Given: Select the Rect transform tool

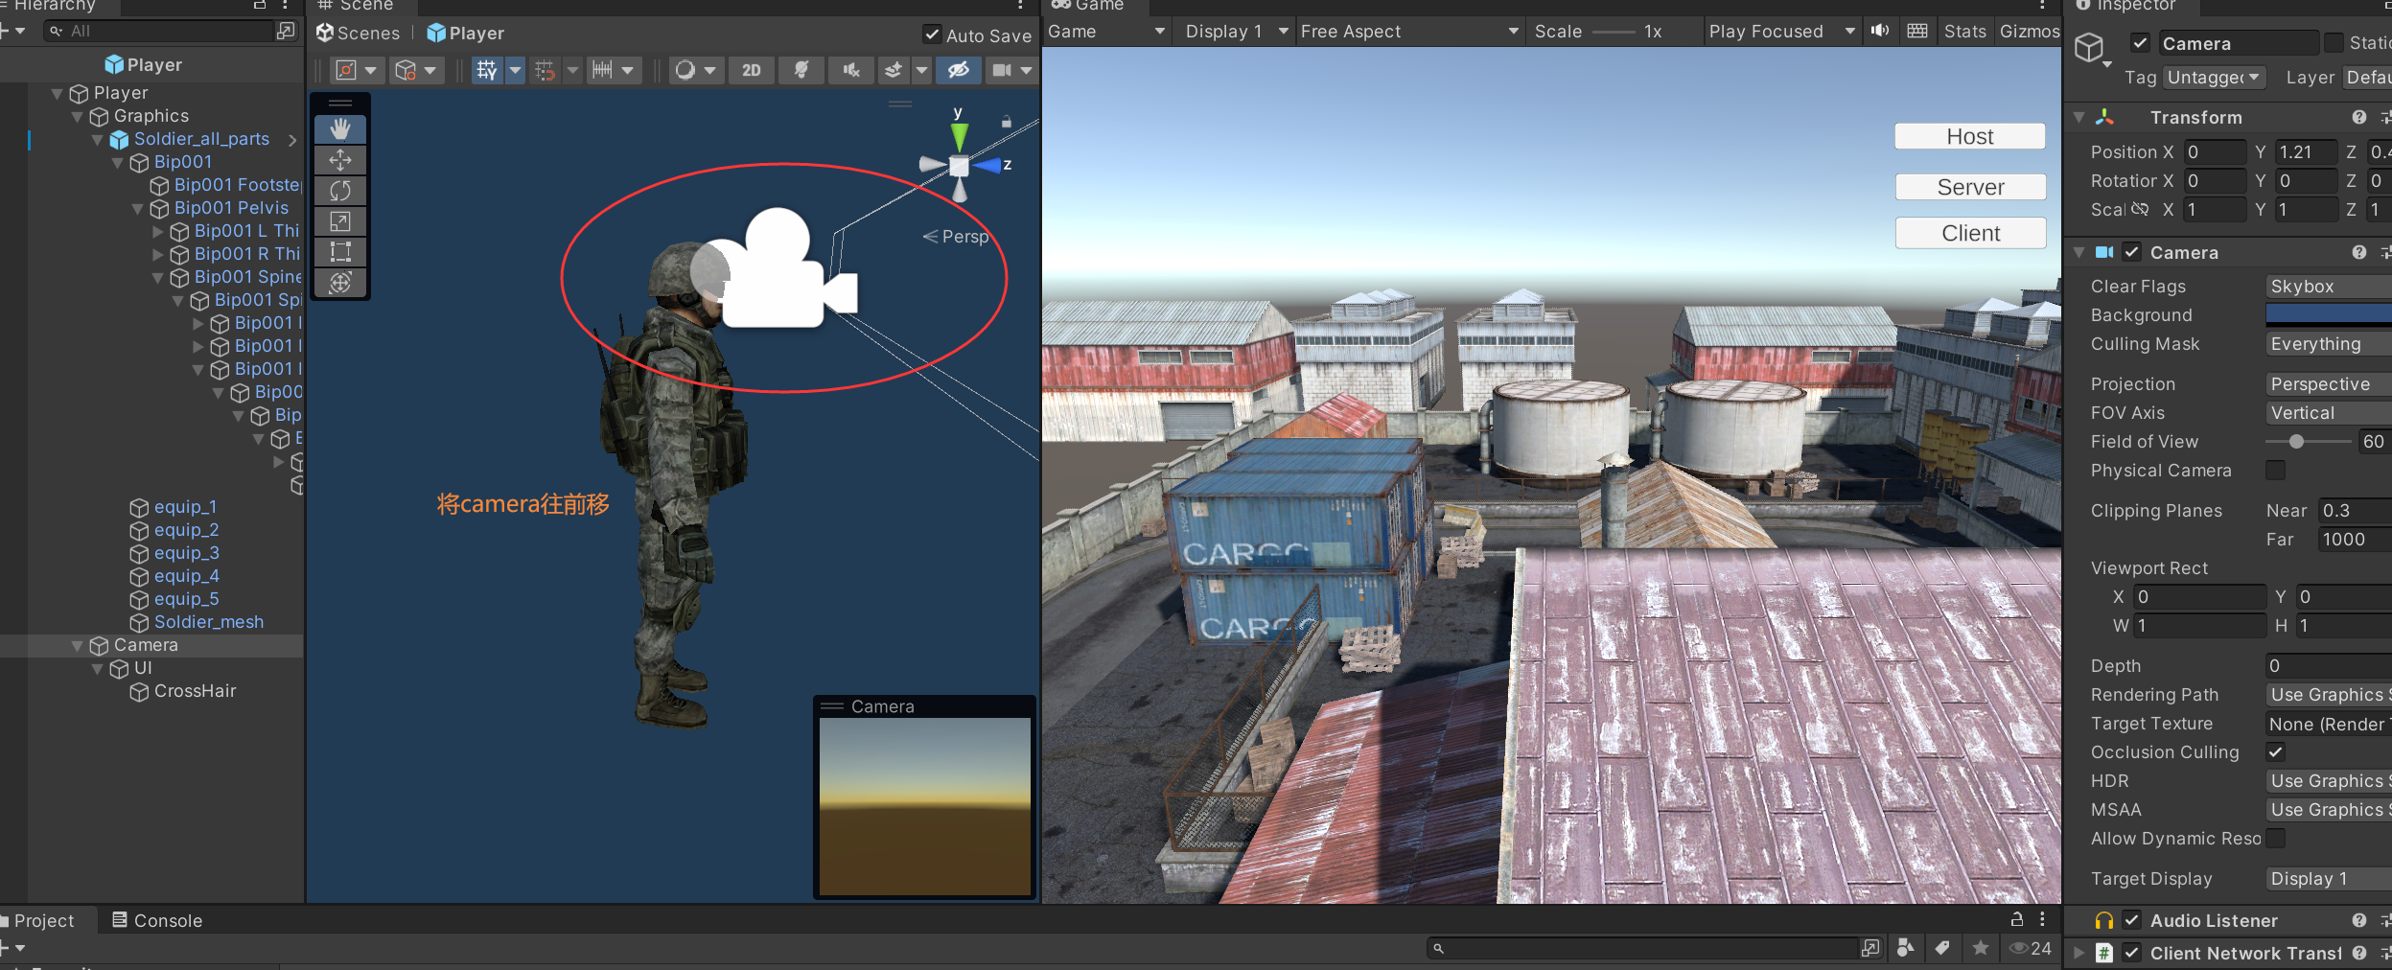Looking at the screenshot, I should pyautogui.click(x=340, y=252).
